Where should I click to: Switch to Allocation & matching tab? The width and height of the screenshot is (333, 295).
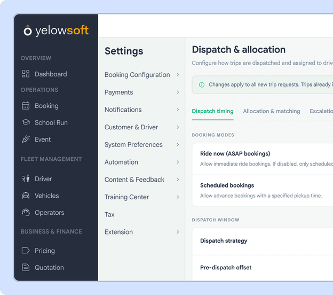[x=272, y=111]
